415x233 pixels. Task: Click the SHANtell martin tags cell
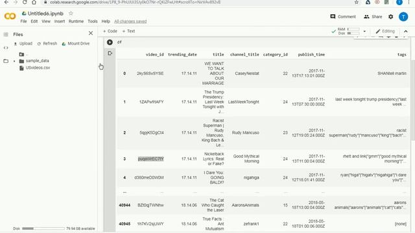(392, 73)
